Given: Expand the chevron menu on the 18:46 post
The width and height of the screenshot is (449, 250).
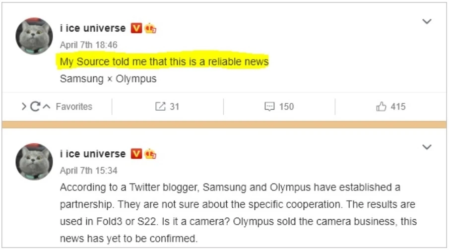Looking at the screenshot, I should pos(427,21).
